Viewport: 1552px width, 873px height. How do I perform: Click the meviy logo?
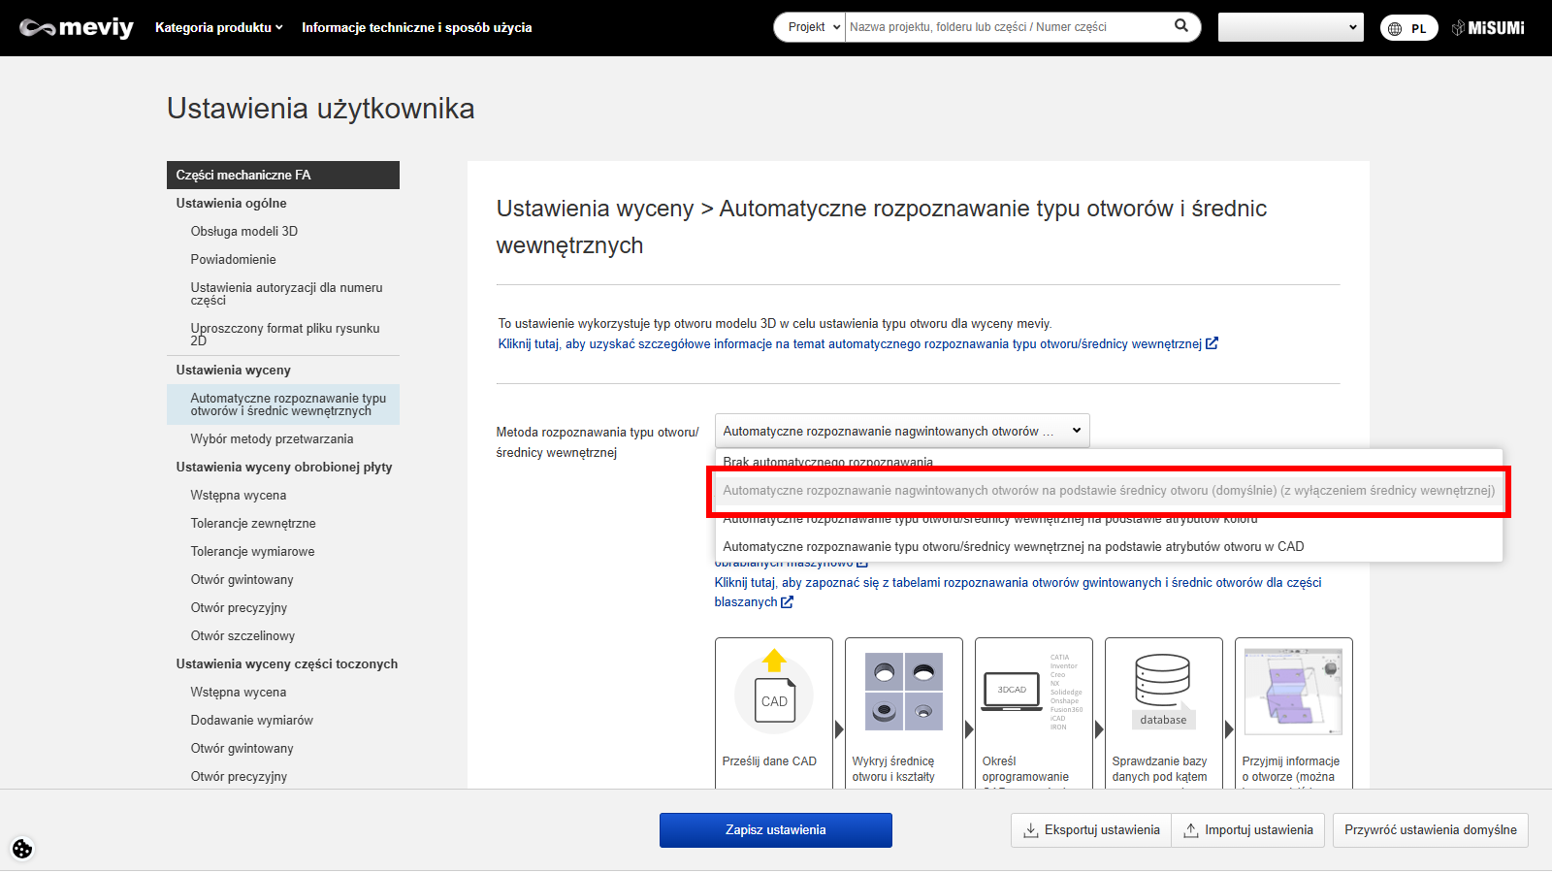click(x=77, y=27)
